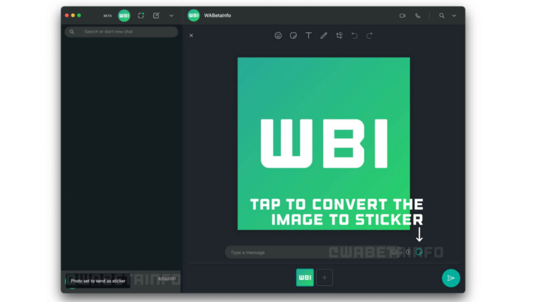The image size is (537, 302).
Task: Start a voice call with WABetaInfo
Action: tap(418, 16)
